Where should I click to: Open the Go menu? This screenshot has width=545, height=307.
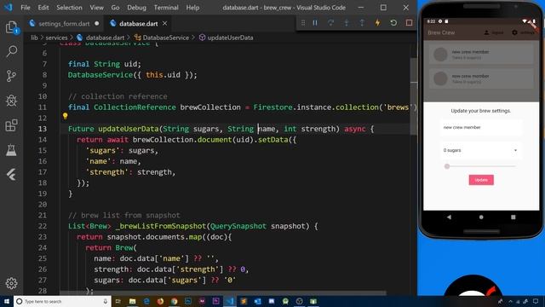coord(115,8)
